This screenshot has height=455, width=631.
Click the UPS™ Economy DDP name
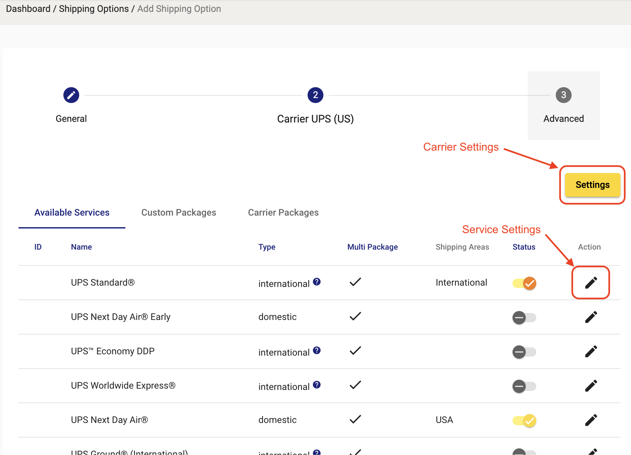click(x=113, y=351)
